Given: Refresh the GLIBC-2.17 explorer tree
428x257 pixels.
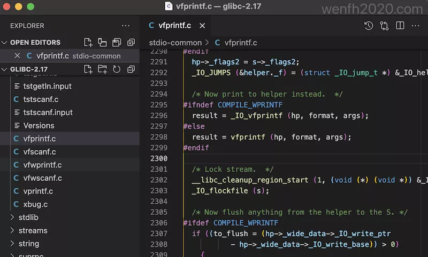Looking at the screenshot, I should pos(117,69).
